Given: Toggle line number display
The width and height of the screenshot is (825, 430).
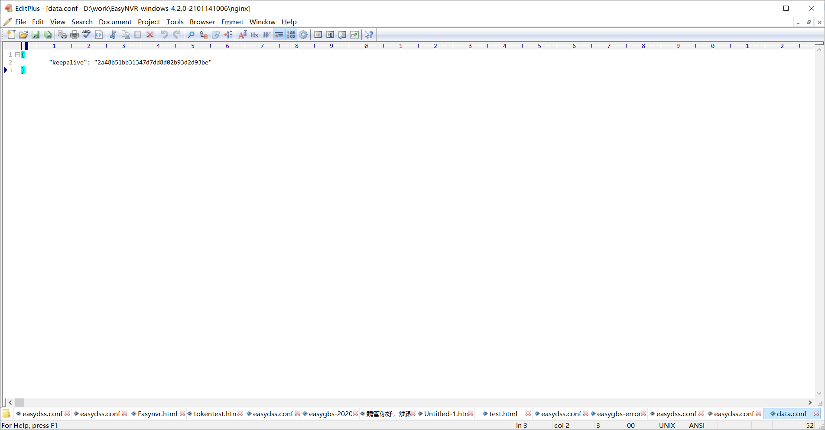Looking at the screenshot, I should click(291, 35).
